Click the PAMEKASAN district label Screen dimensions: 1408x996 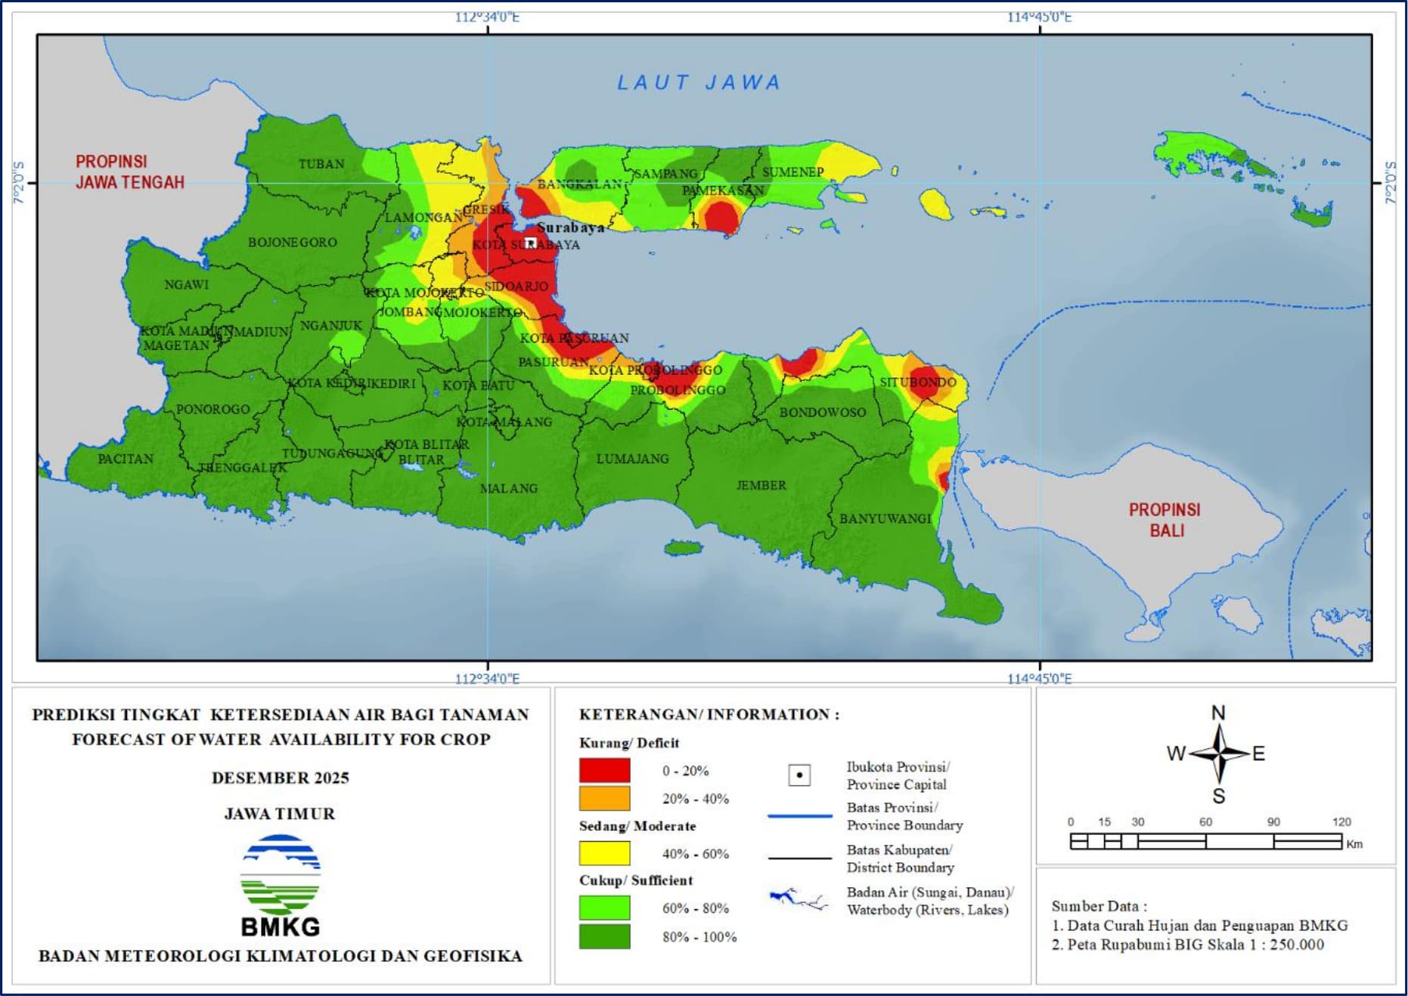723,190
